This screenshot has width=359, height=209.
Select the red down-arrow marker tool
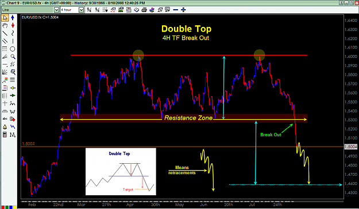coord(13,26)
